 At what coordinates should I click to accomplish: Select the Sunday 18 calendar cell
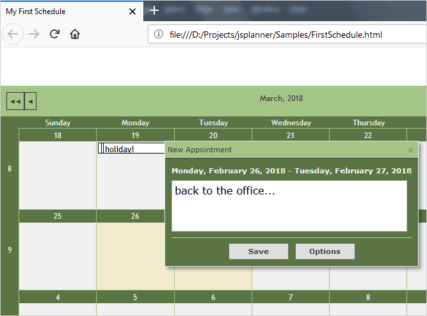[58, 173]
